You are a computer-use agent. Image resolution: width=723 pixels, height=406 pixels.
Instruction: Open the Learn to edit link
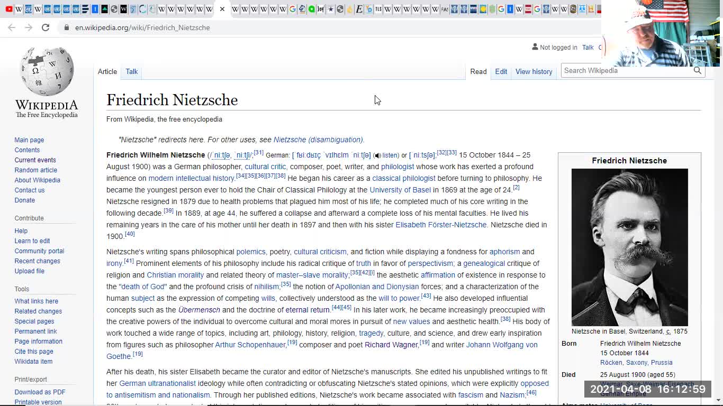(32, 241)
